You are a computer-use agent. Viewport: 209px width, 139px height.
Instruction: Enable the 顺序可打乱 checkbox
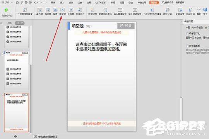[x=187, y=34]
